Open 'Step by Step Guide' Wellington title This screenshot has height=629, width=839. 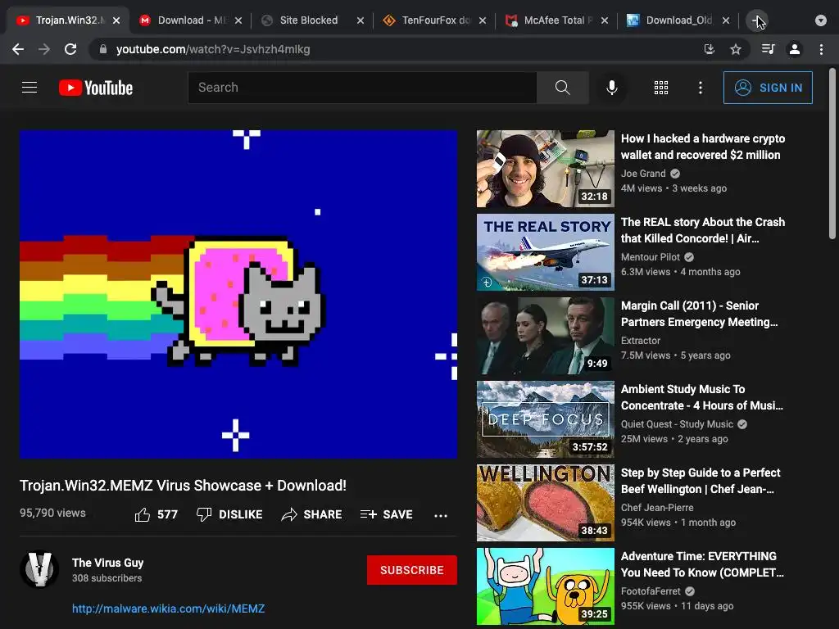point(701,480)
